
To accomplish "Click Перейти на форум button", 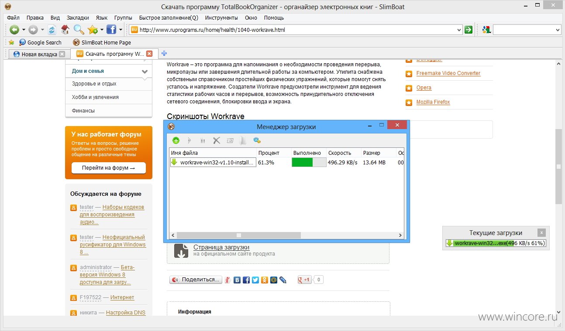I will pos(109,168).
